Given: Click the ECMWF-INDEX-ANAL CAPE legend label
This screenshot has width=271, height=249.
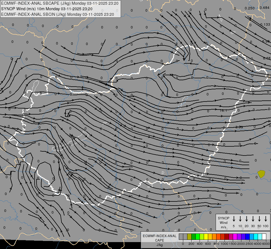Looking at the screenshot, I should 159,238.
